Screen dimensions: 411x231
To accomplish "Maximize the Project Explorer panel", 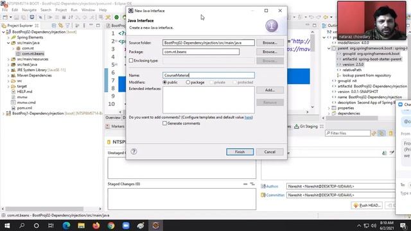I will [x=98, y=26].
